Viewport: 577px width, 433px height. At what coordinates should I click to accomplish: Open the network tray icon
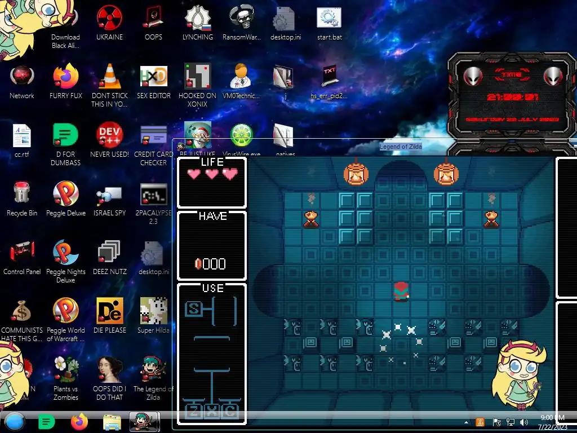(511, 422)
